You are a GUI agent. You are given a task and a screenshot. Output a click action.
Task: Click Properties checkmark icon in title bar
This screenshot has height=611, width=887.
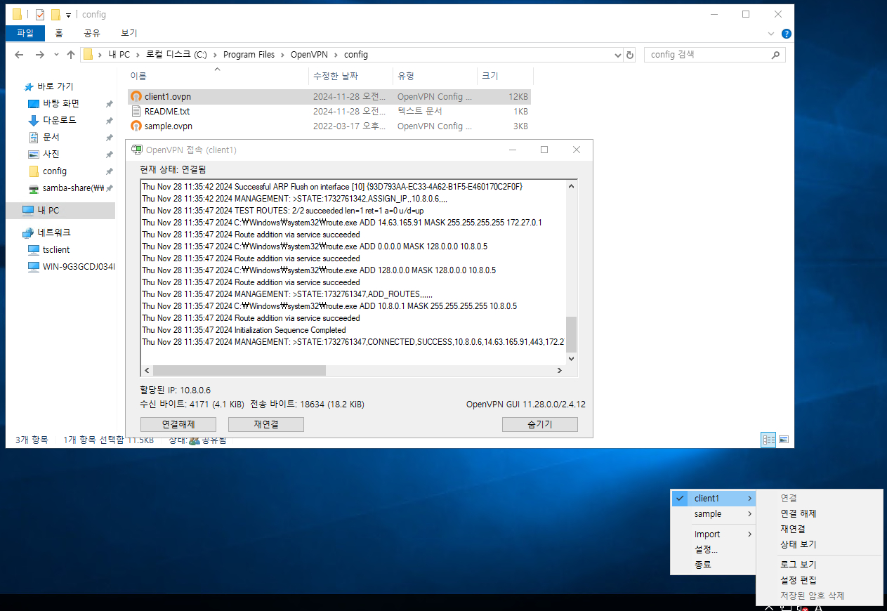coord(39,14)
